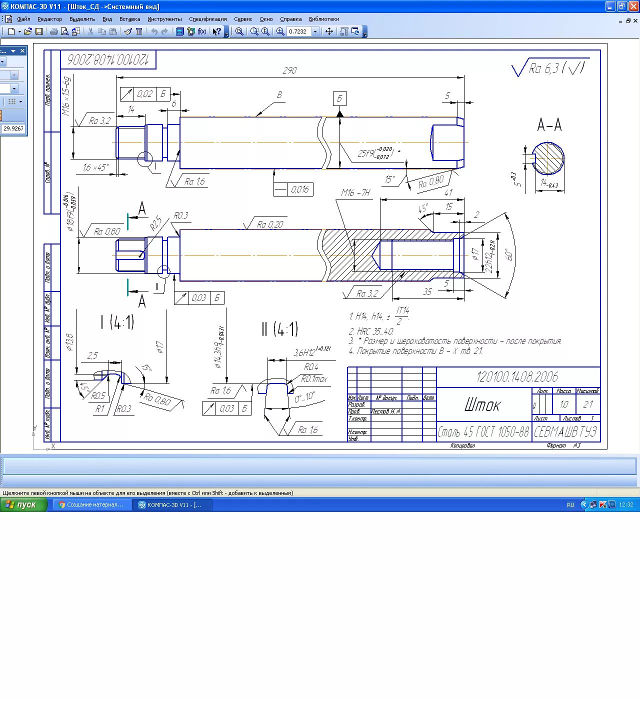
Task: Create a new document with the New icon
Action: point(11,31)
